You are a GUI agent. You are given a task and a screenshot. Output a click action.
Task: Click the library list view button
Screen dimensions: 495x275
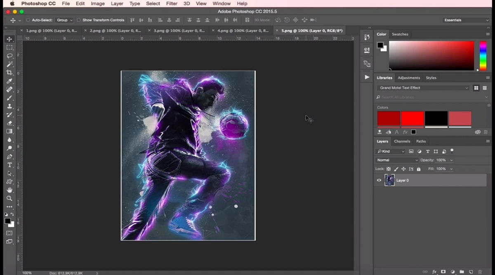[x=485, y=88]
